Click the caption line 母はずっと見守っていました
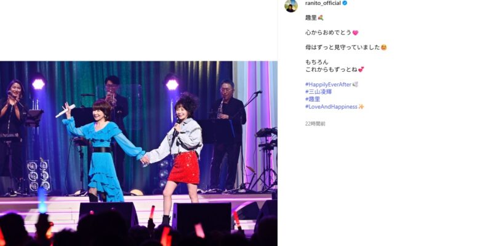 (343, 47)
